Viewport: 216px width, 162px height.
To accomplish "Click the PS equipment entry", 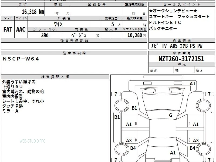I will (x=193, y=46).
